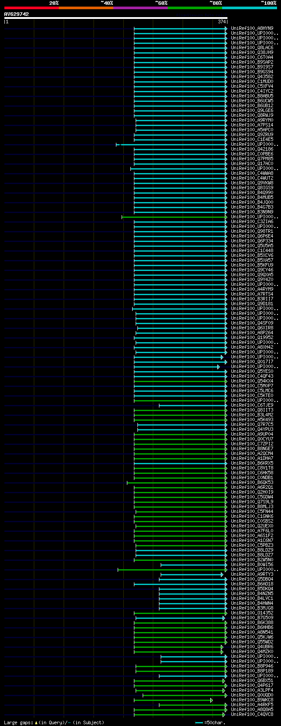Open hit UniRef100_Q017I7
Image resolution: width=281 pixels, height=726 pixels.
pyautogui.click(x=252, y=362)
